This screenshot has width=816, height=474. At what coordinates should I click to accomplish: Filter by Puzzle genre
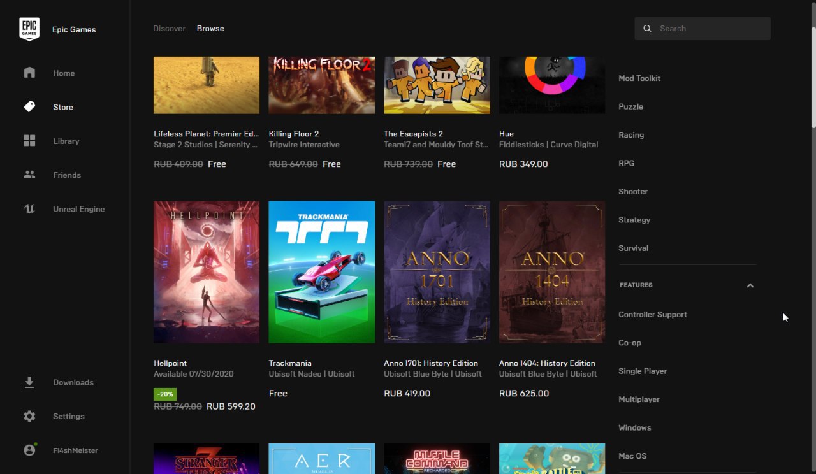point(630,106)
